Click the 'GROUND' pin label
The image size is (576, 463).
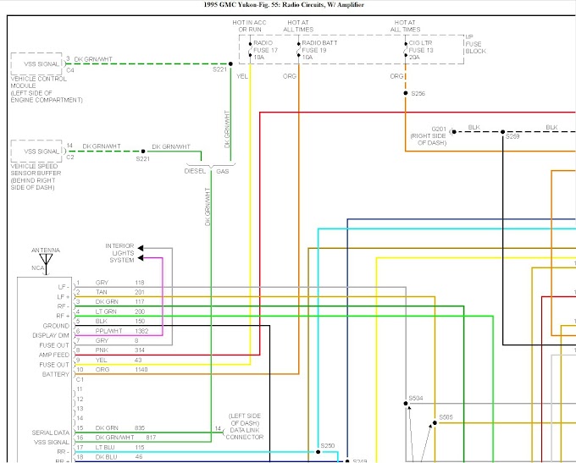tap(56, 326)
